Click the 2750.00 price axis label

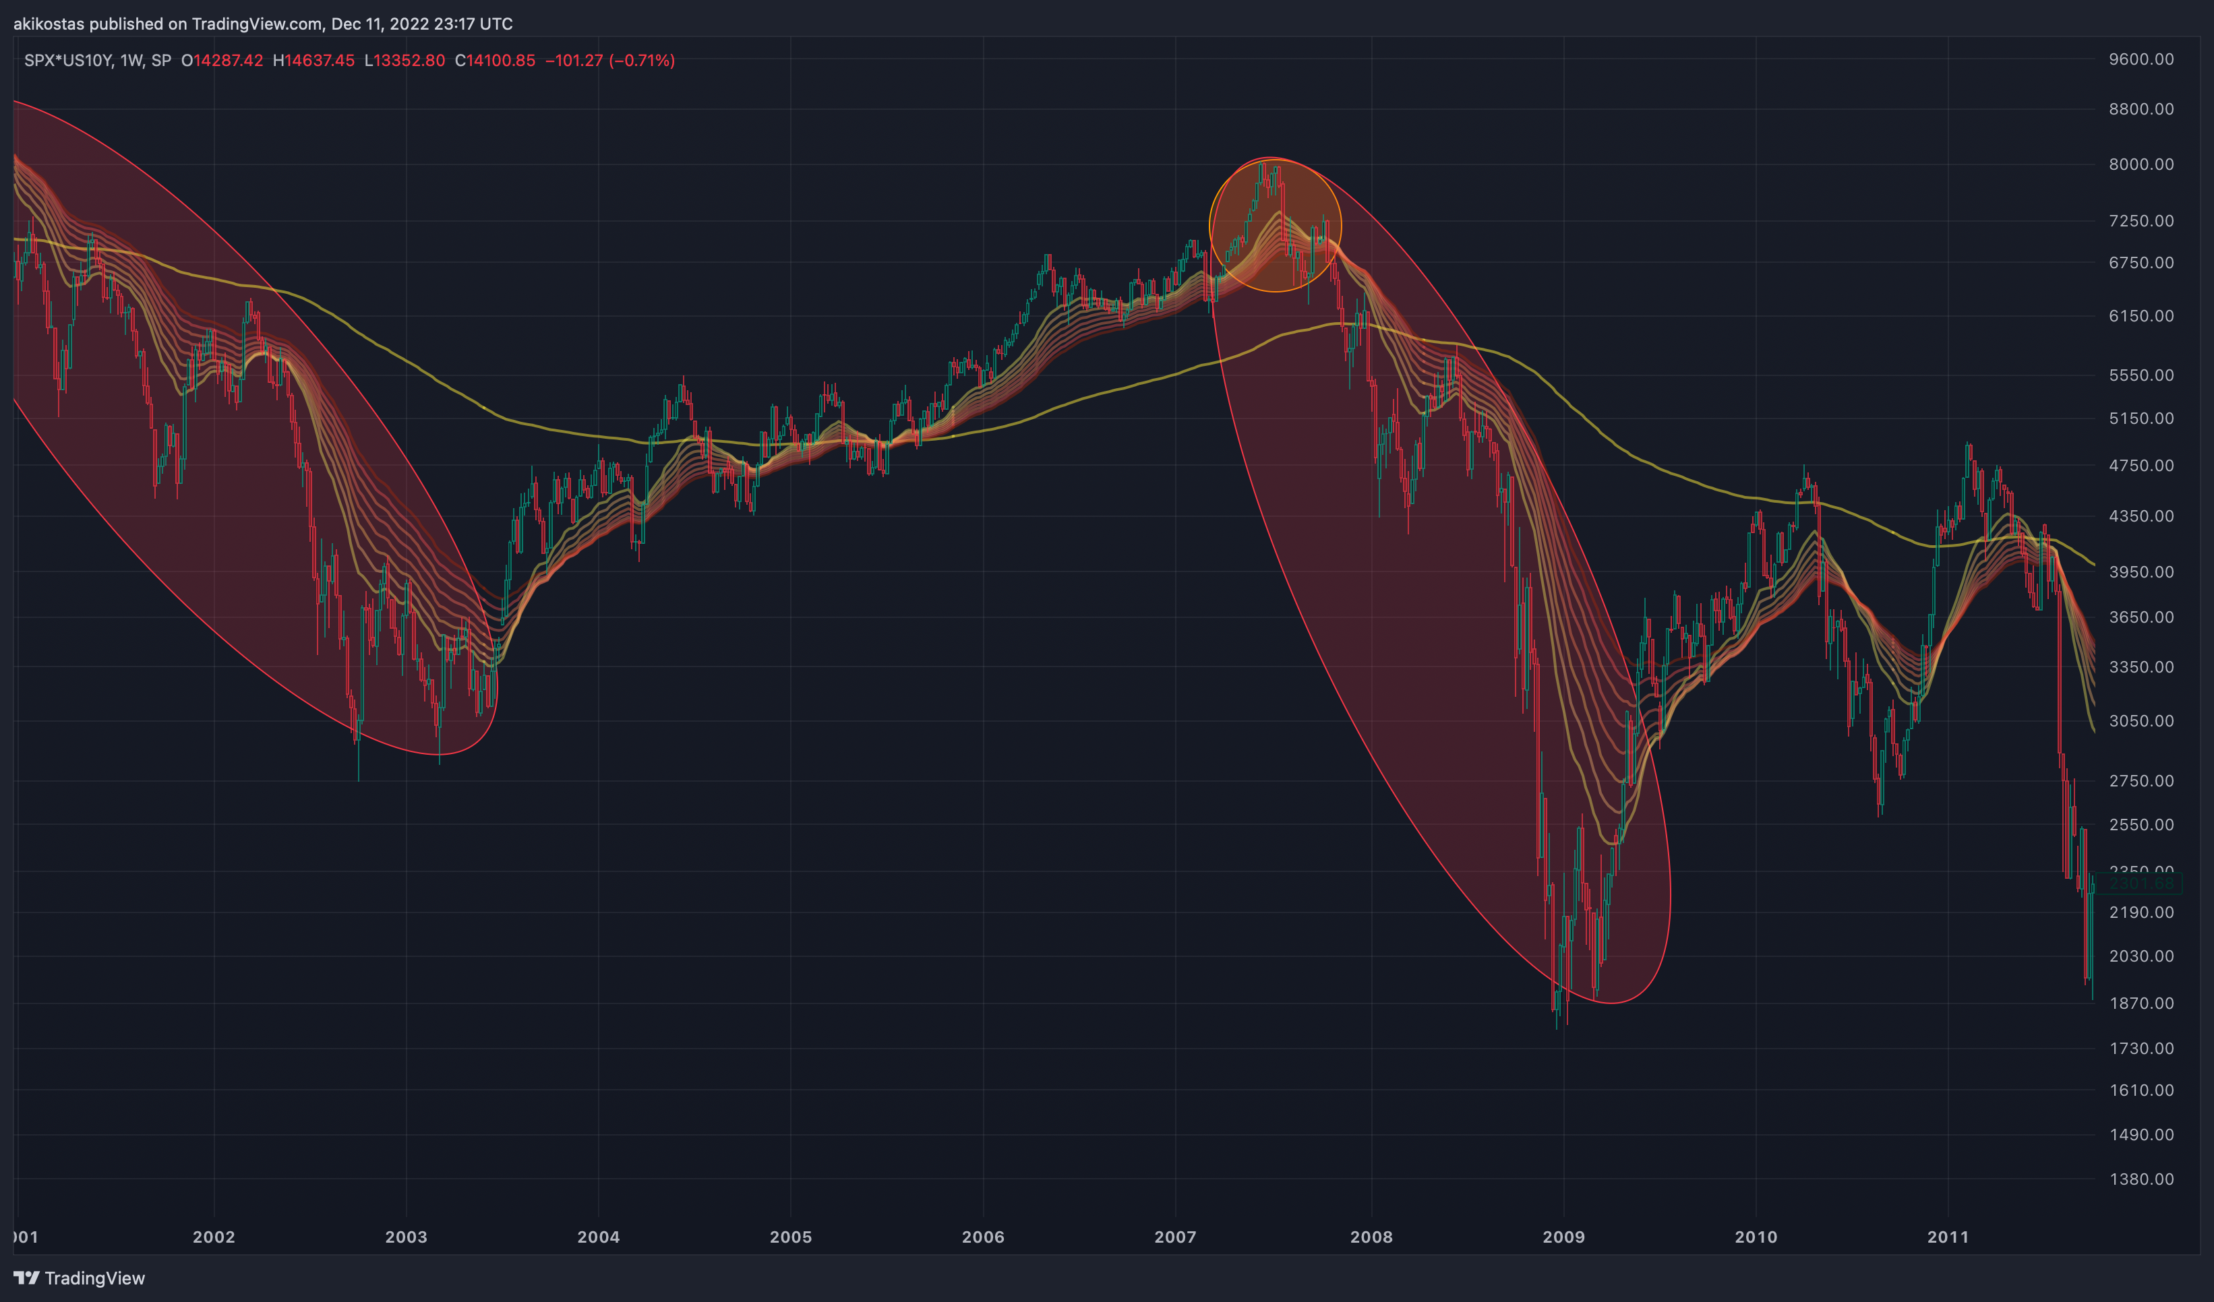(2142, 780)
